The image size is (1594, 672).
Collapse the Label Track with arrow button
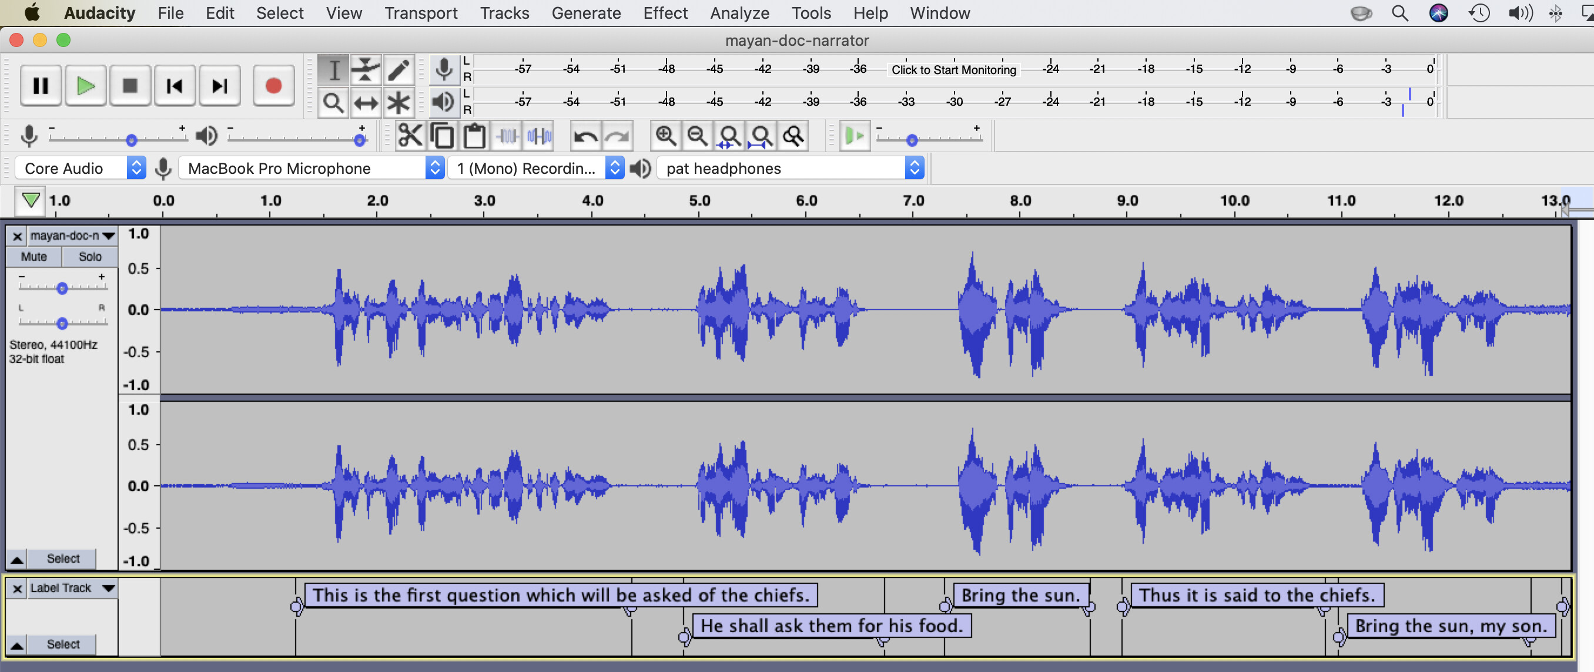pos(17,645)
